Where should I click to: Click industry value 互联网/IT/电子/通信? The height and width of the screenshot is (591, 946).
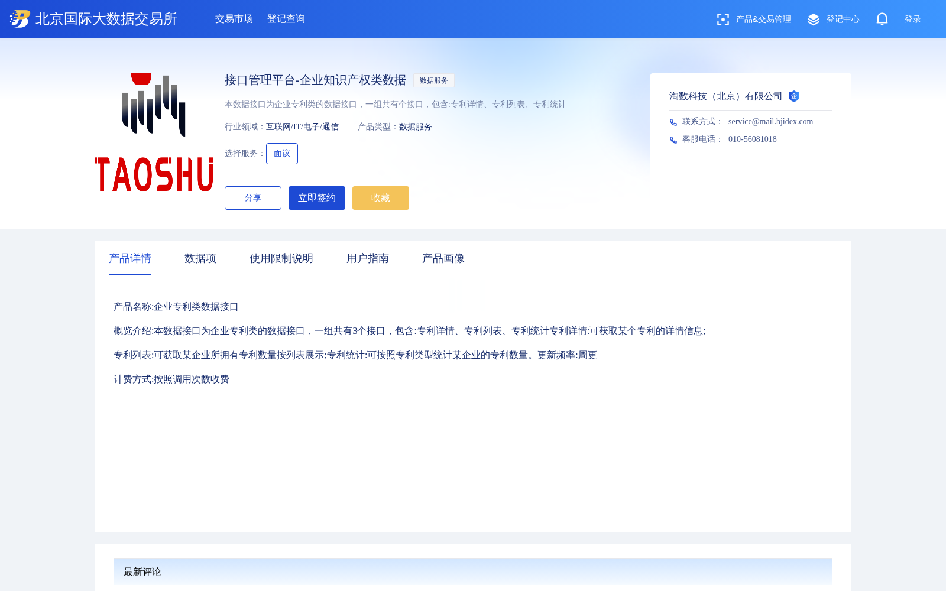[x=302, y=127]
